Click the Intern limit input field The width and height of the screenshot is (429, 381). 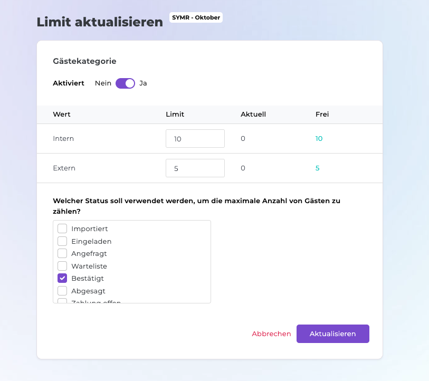[195, 139]
